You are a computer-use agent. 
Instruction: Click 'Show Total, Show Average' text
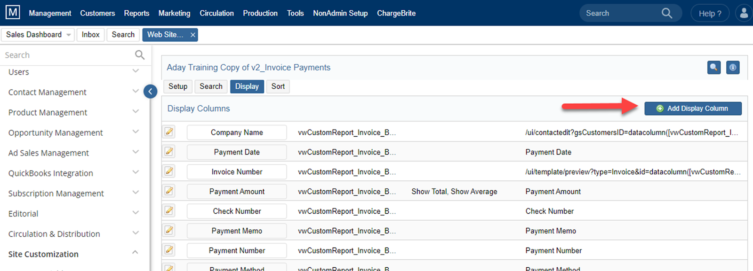[x=454, y=192]
